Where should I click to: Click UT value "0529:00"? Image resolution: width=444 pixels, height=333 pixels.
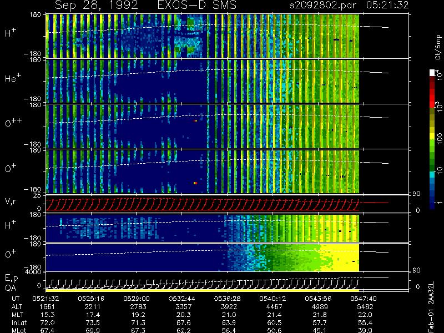tap(137, 299)
